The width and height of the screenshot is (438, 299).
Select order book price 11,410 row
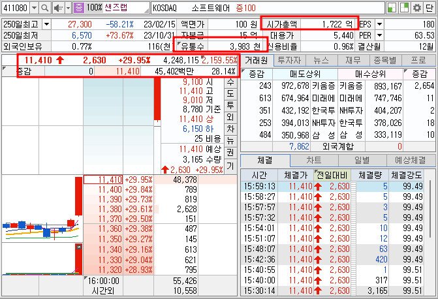pyautogui.click(x=102, y=180)
